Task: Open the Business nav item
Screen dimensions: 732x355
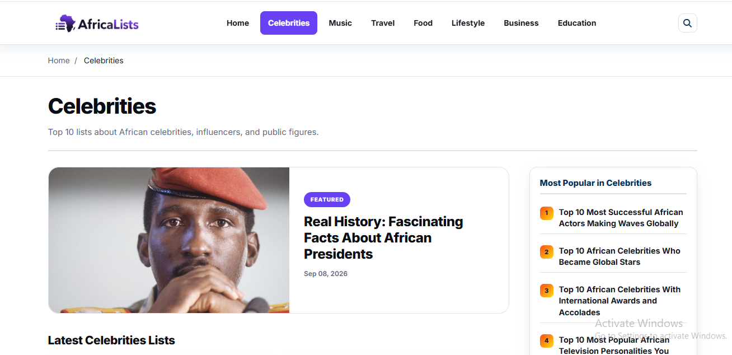Action: pos(521,23)
